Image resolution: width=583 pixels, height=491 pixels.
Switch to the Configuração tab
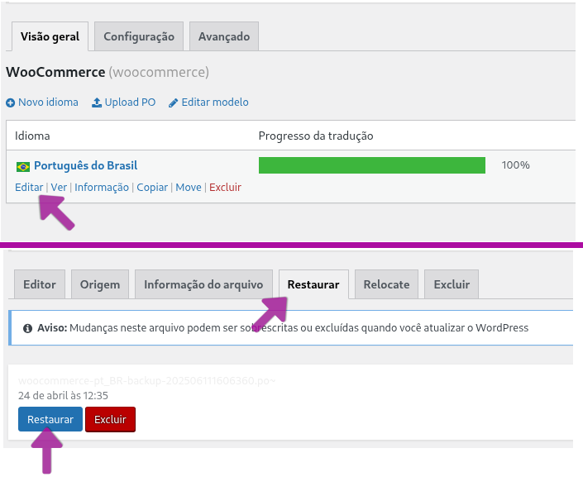point(139,36)
